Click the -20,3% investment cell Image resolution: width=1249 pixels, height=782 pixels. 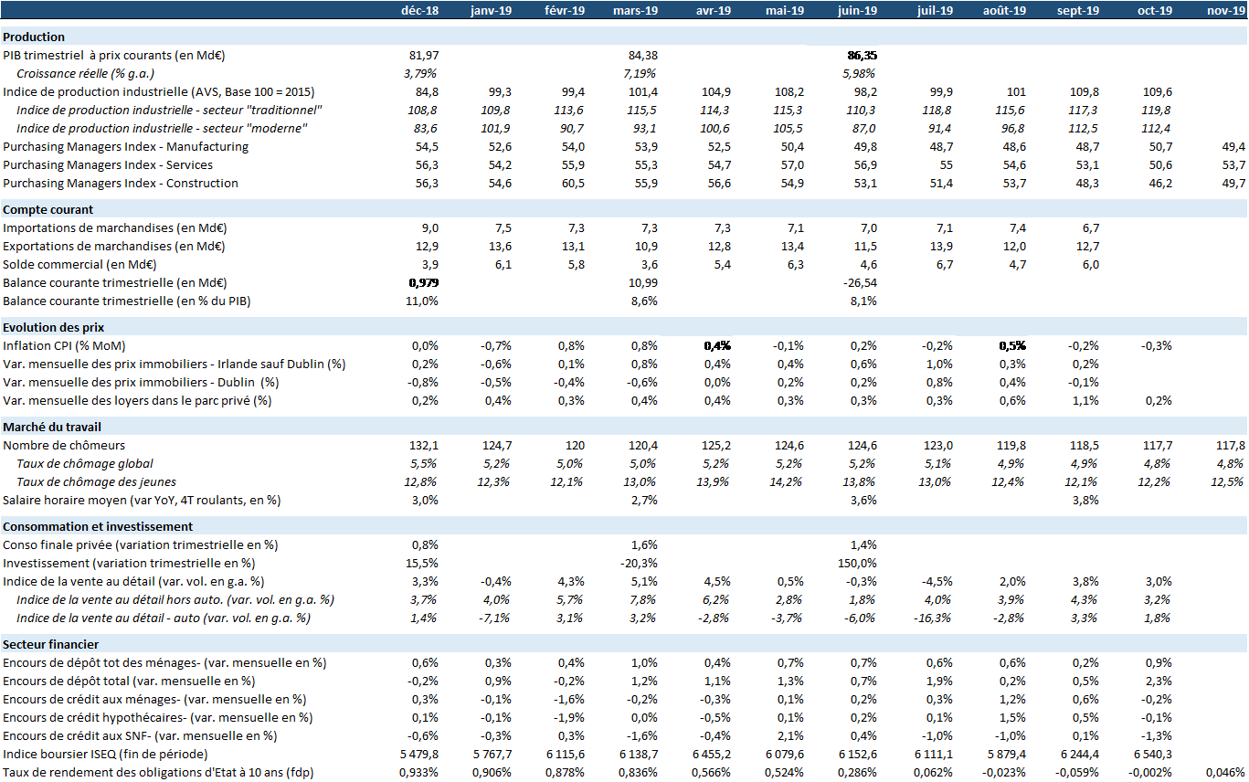(x=640, y=563)
